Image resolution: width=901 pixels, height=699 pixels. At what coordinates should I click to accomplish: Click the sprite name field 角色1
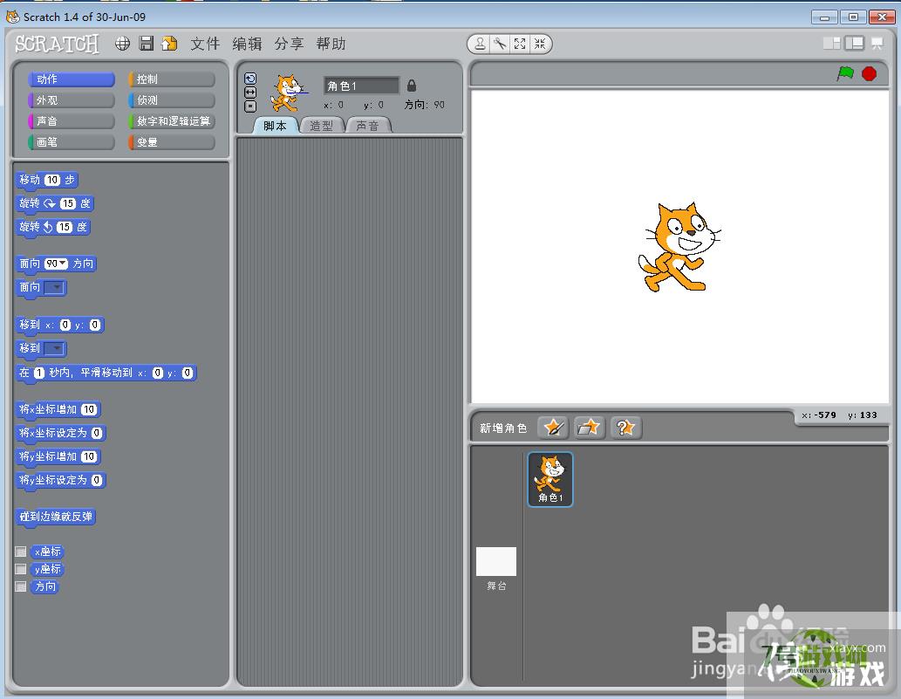coord(361,86)
